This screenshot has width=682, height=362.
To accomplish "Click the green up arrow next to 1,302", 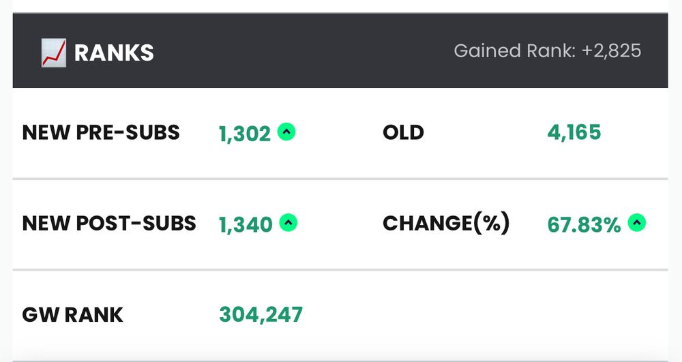I will click(286, 132).
